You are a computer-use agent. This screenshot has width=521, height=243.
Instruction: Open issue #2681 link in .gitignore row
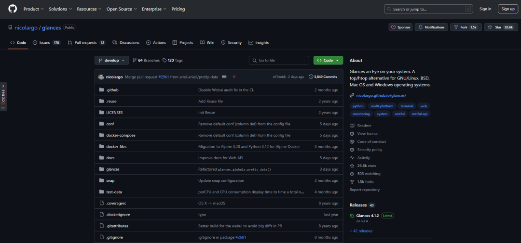[x=241, y=237]
